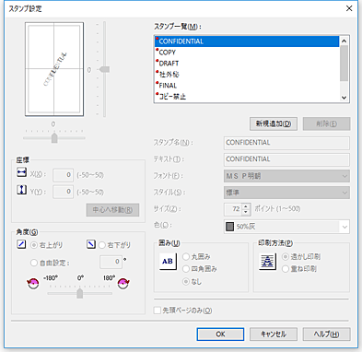
Task: Select 重ね印刷 print method
Action: click(286, 269)
